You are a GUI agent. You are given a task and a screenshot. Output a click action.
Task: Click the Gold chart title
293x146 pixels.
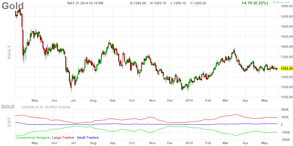coord(13,6)
